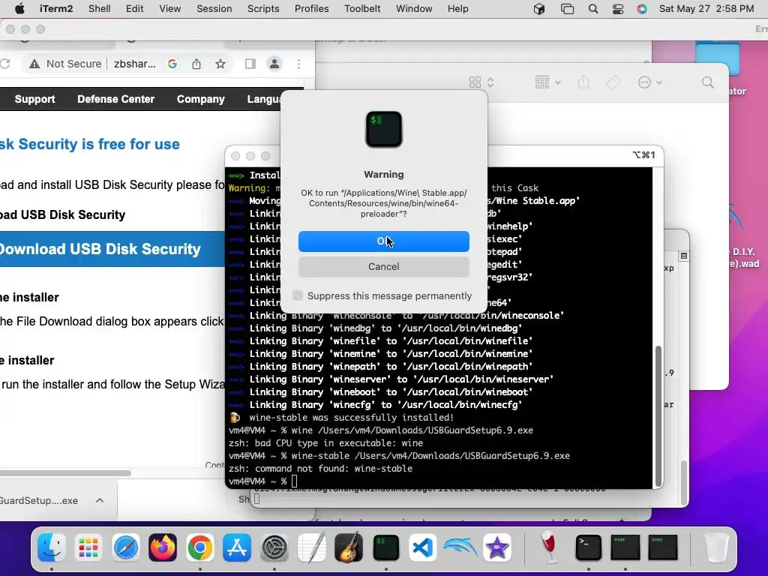Open the Session menu
The width and height of the screenshot is (768, 576).
coord(214,8)
